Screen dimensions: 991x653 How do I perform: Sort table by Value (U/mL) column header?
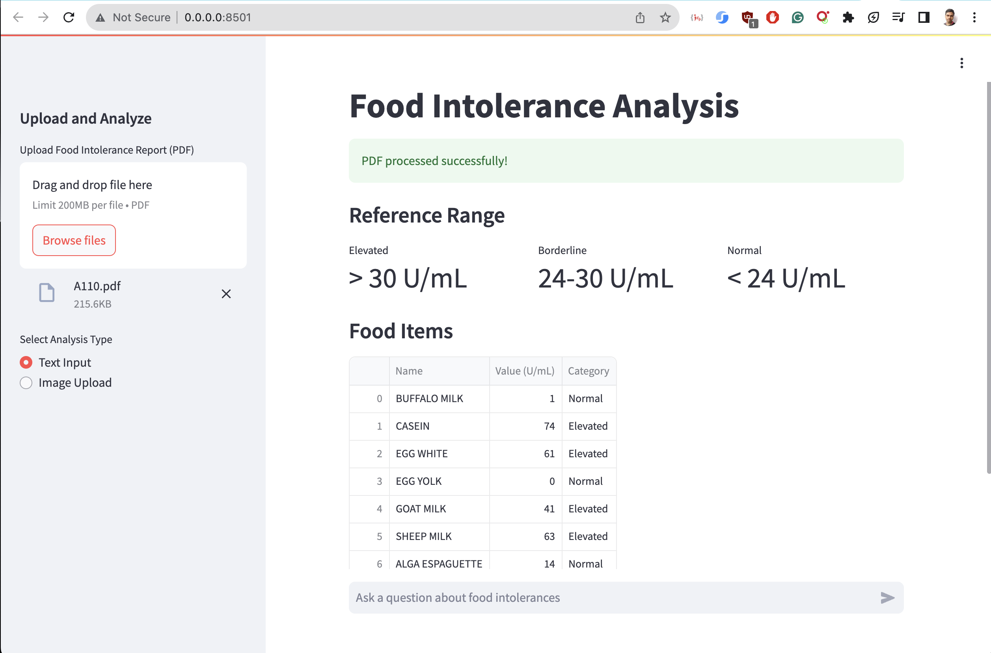point(525,371)
